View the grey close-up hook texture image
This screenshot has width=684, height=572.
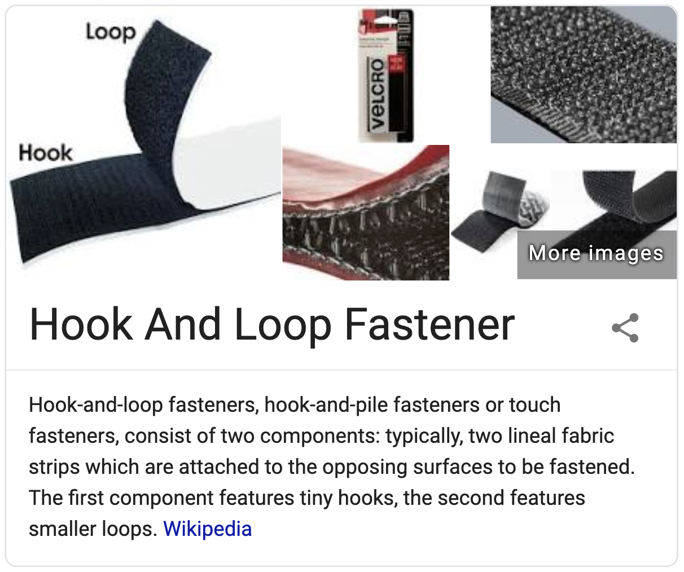pyautogui.click(x=584, y=75)
